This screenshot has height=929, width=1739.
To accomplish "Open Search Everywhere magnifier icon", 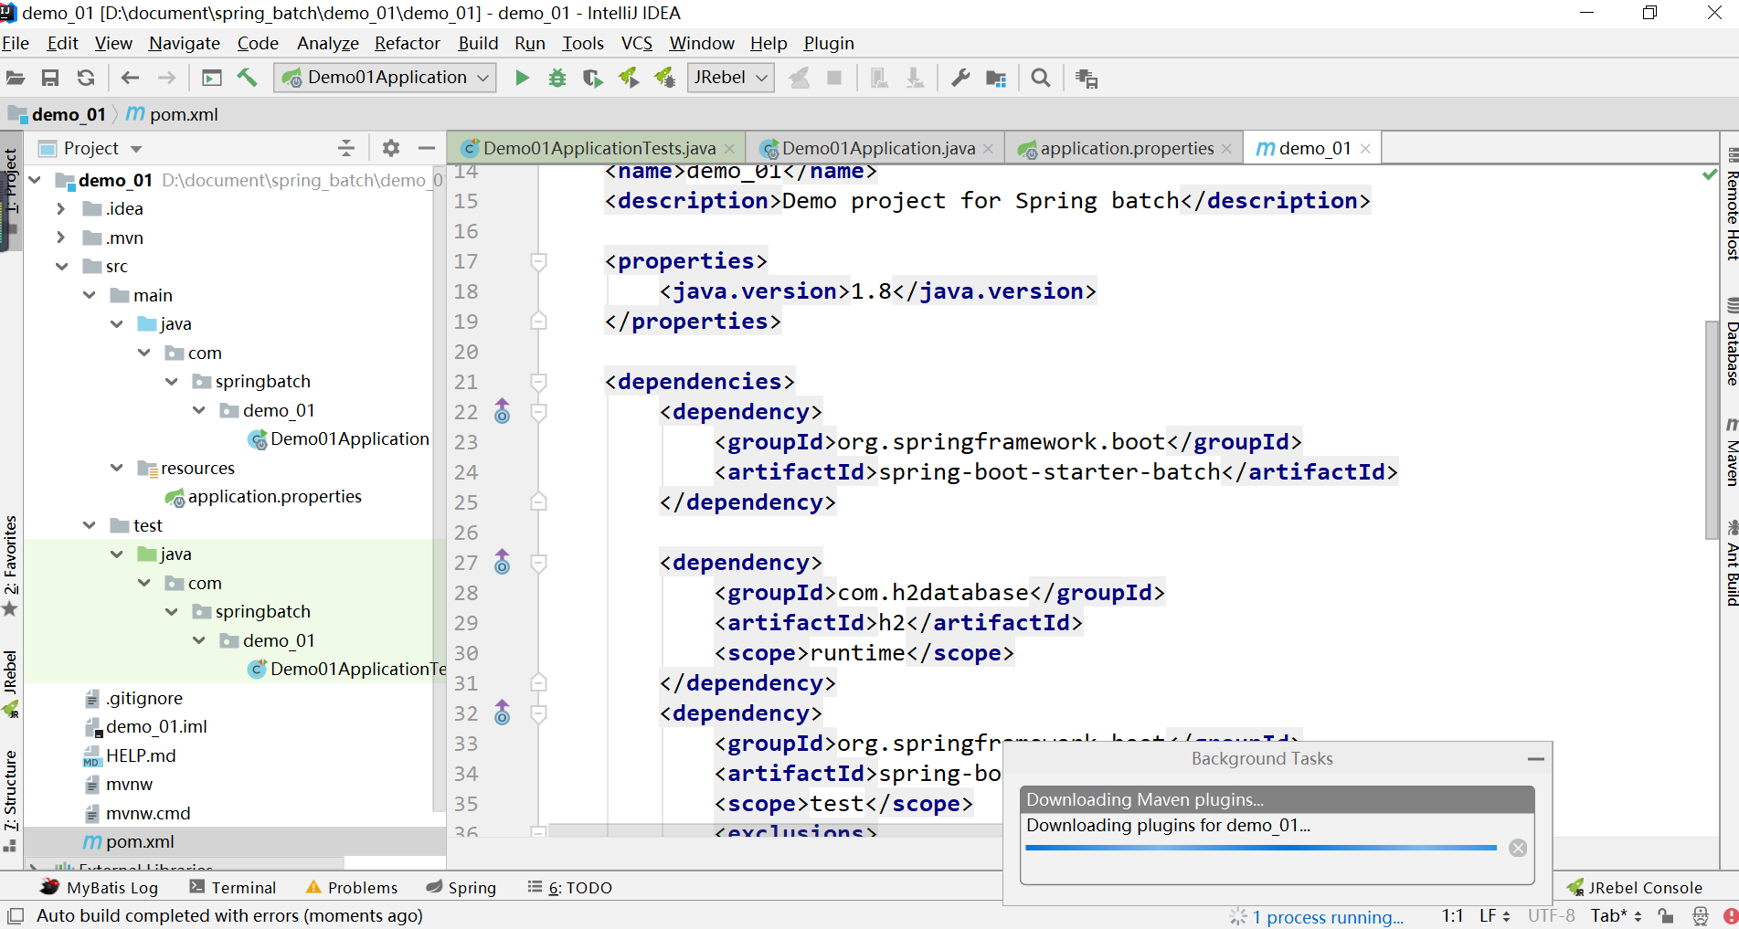I will point(1040,79).
